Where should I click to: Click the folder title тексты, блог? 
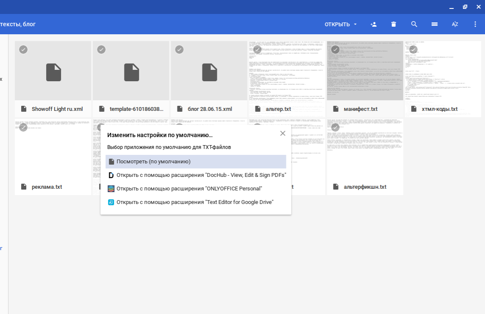tap(18, 24)
